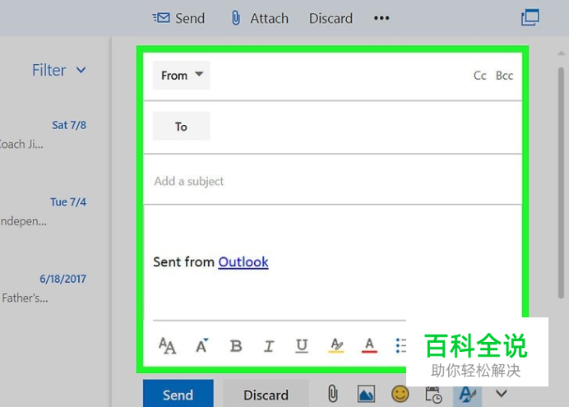
Task: Click the blue Send button
Action: point(178,394)
